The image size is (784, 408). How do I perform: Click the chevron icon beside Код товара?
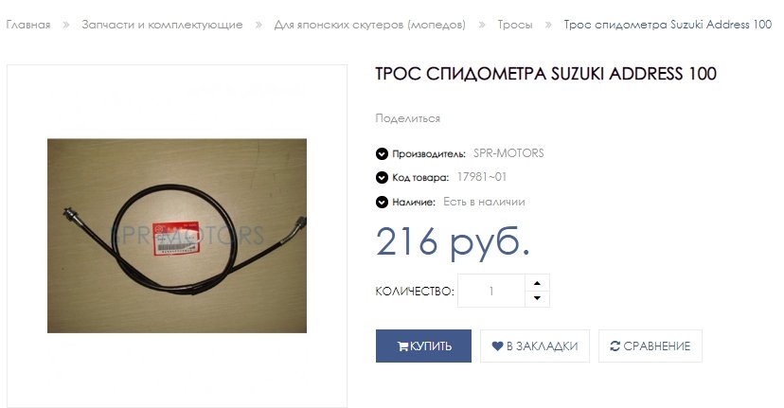pos(382,178)
